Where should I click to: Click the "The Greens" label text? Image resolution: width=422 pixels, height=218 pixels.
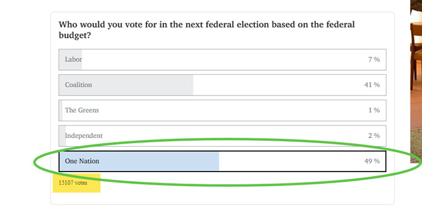point(82,110)
